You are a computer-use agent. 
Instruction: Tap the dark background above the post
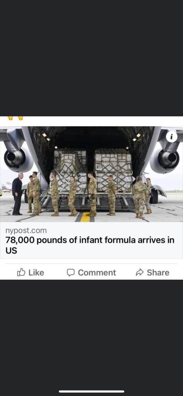[91, 58]
